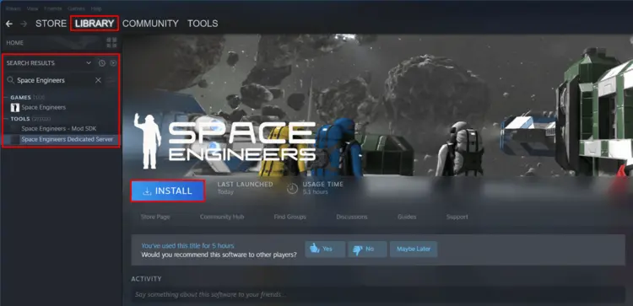
Task: Open the Community Hub link
Action: coord(222,217)
